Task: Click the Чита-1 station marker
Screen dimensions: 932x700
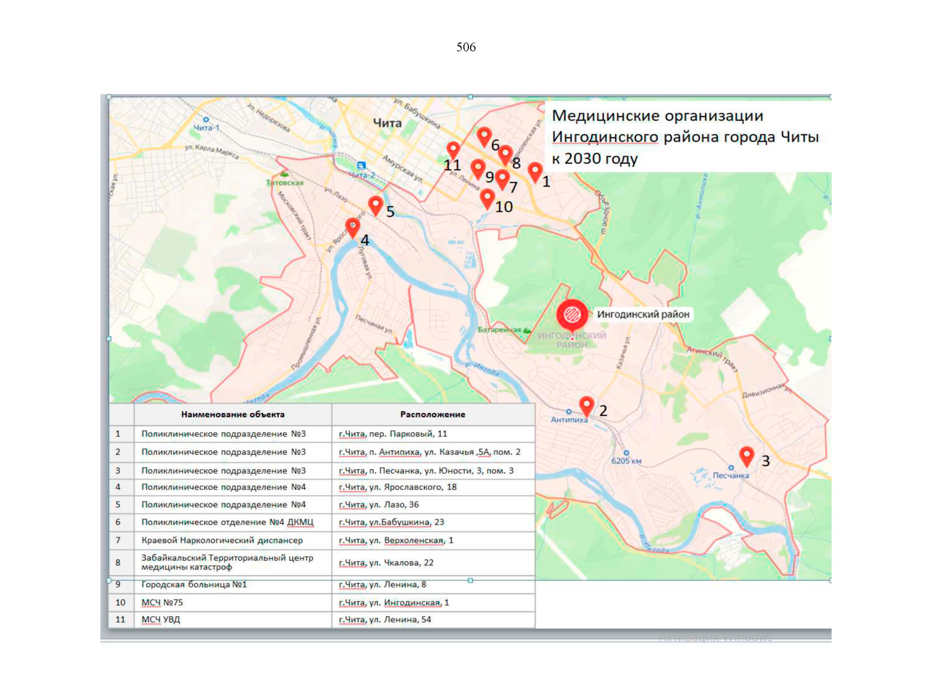Action: [x=206, y=120]
